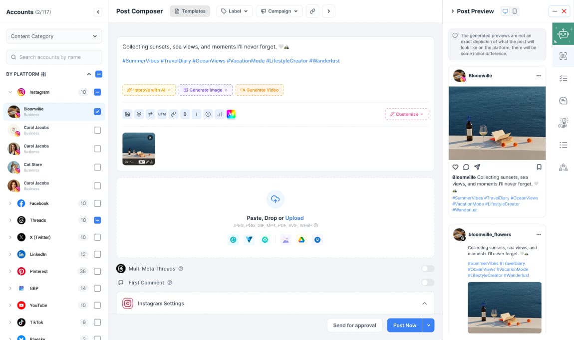Select the TikTok platform row
The height and width of the screenshot is (340, 574).
[x=54, y=323]
